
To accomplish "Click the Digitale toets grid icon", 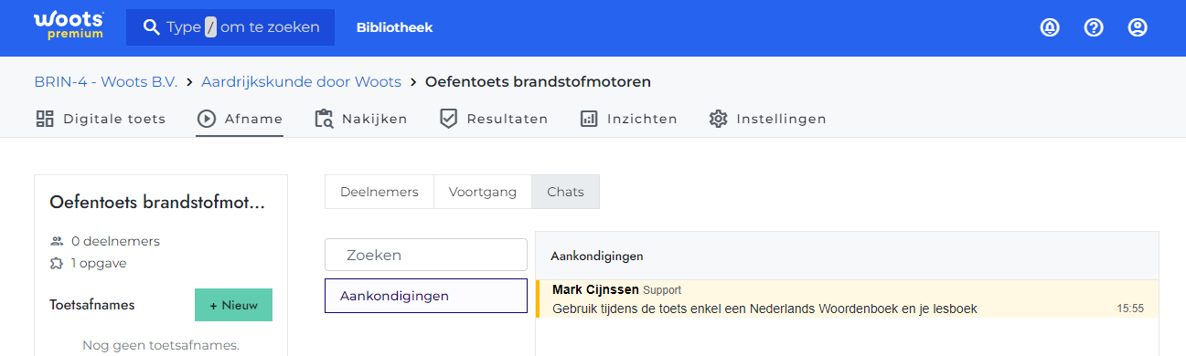I will [x=45, y=119].
